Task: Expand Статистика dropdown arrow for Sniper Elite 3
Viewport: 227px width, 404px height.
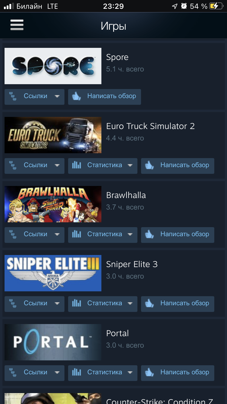Action: (130, 303)
